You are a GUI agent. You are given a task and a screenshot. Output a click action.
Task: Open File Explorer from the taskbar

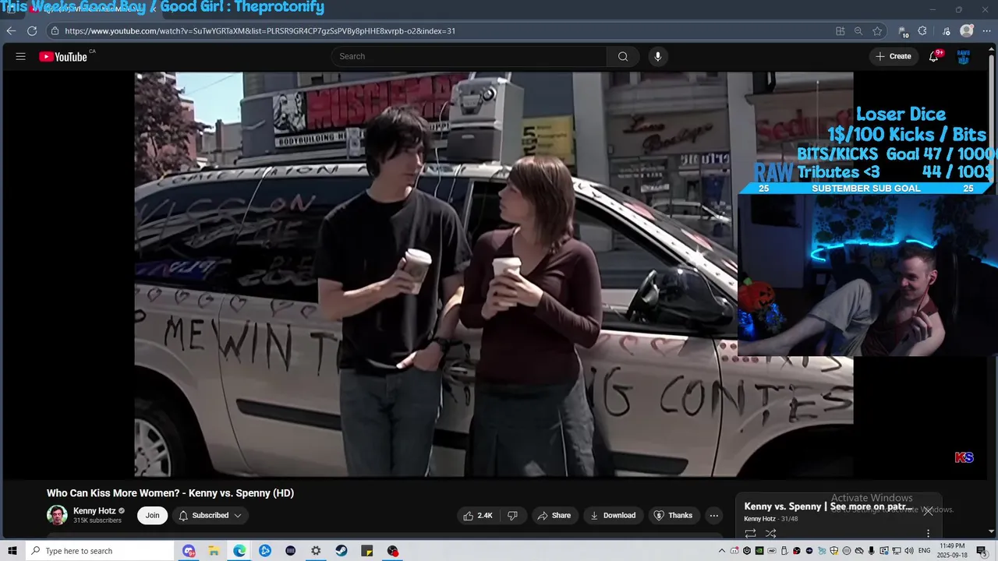pos(214,551)
